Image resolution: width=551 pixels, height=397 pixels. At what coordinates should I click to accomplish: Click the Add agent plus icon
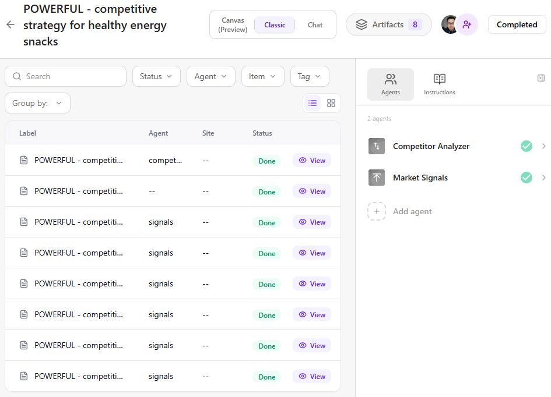(377, 211)
